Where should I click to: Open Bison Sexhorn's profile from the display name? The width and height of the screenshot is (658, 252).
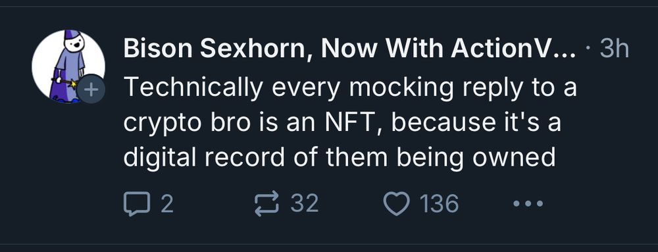coord(349,49)
